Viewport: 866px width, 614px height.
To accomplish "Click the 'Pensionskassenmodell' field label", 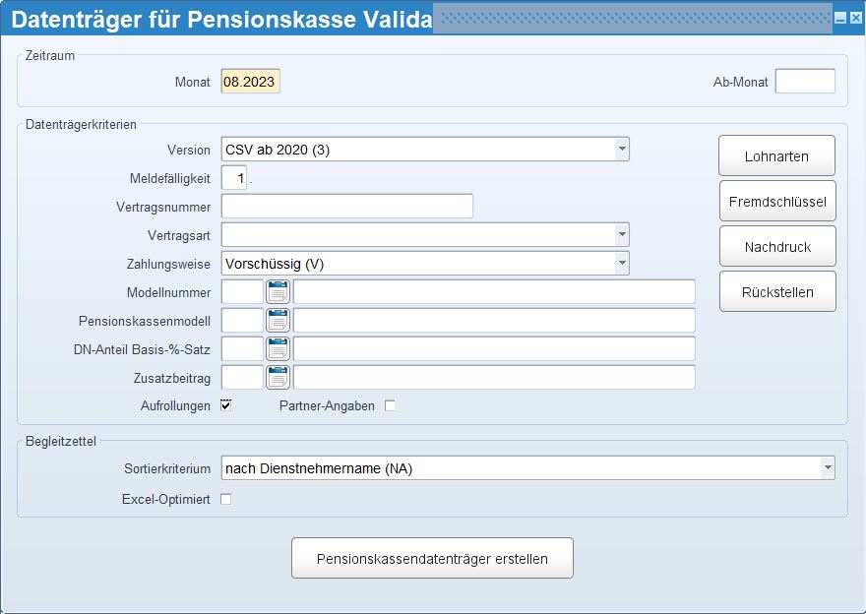I will pyautogui.click(x=145, y=322).
